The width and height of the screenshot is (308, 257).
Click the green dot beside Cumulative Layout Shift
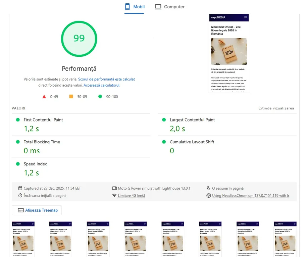click(164, 142)
